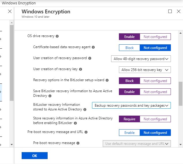Click info icon beside BitLocker recovery Information stored label
Screen dimensions: 183x164
tap(85, 110)
